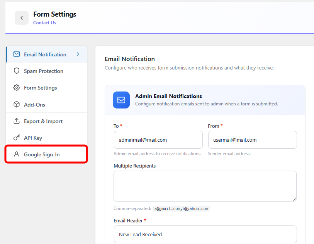Focus the From email address field
This screenshot has height=244, width=314.
(x=252, y=140)
